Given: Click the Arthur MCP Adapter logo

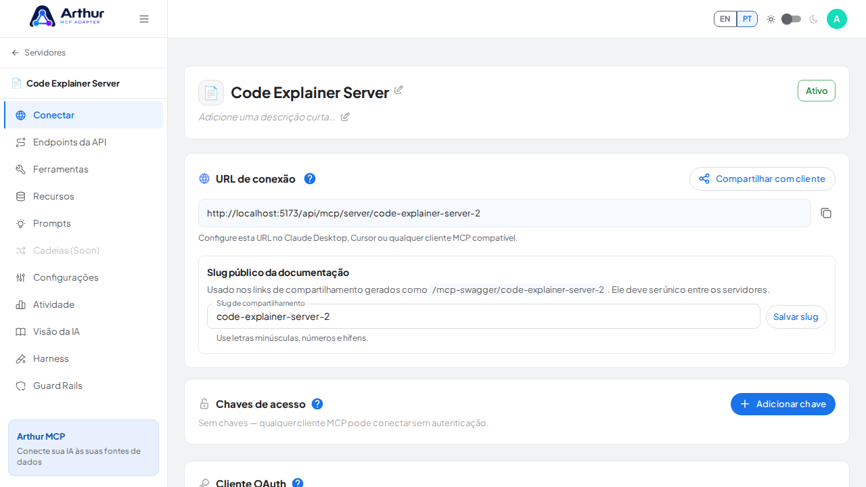Looking at the screenshot, I should pyautogui.click(x=67, y=16).
